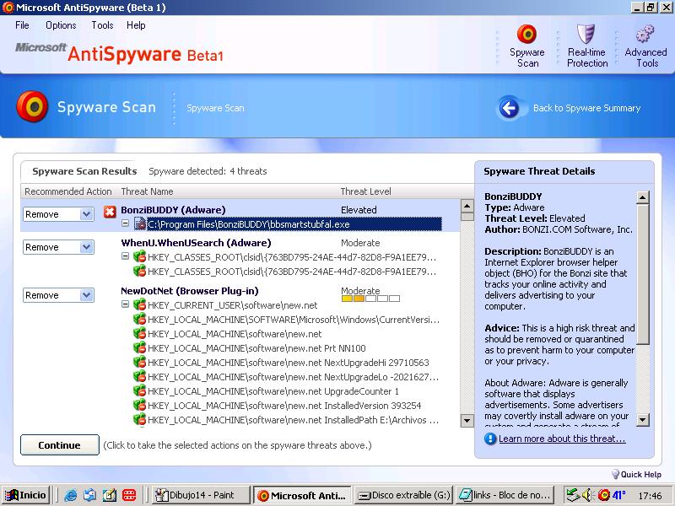Click the green network tray icon
This screenshot has height=506, width=675.
coord(573,495)
